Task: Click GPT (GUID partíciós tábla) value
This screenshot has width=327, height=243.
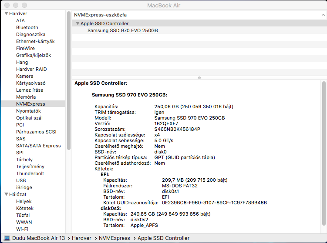Action: click(185, 157)
